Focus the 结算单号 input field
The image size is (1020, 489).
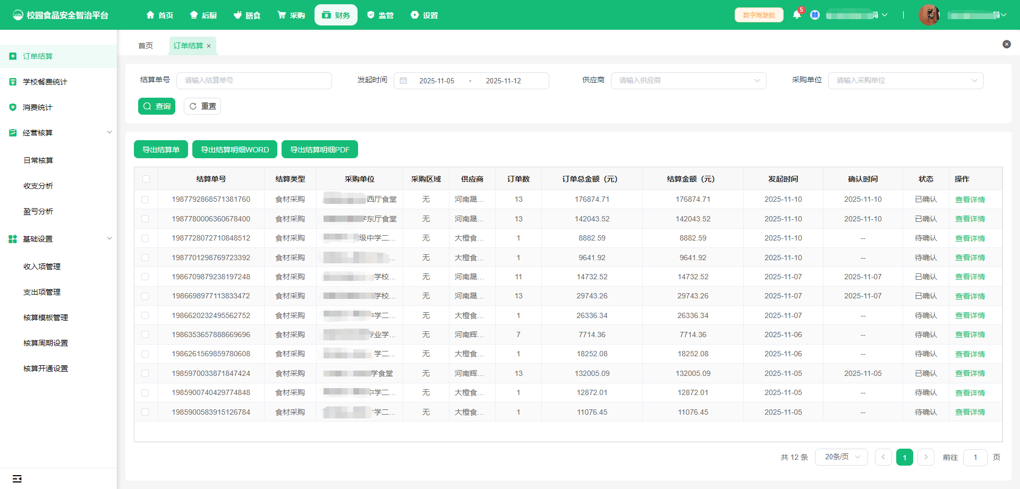[x=254, y=81]
